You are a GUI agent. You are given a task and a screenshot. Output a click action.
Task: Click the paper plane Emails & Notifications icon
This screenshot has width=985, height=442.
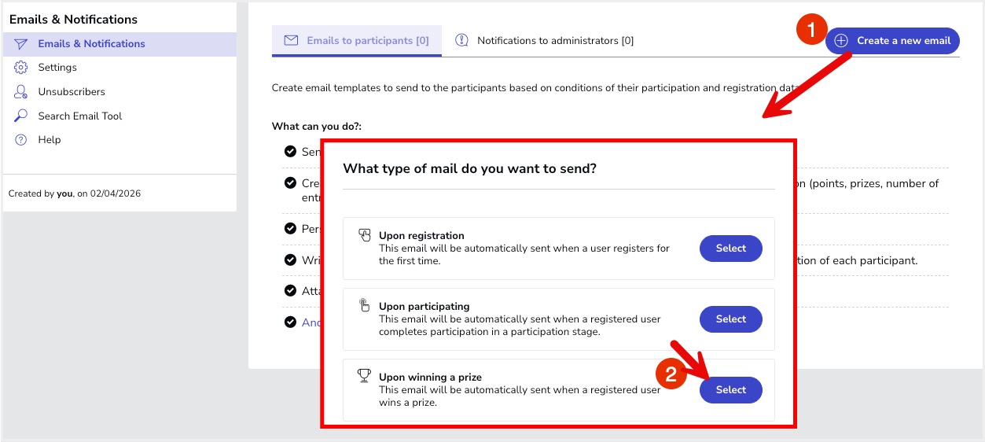pos(21,44)
